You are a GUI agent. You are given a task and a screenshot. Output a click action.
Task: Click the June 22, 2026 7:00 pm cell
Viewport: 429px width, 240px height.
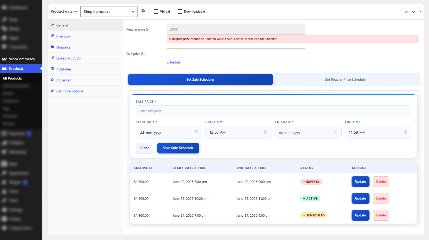click(x=189, y=182)
